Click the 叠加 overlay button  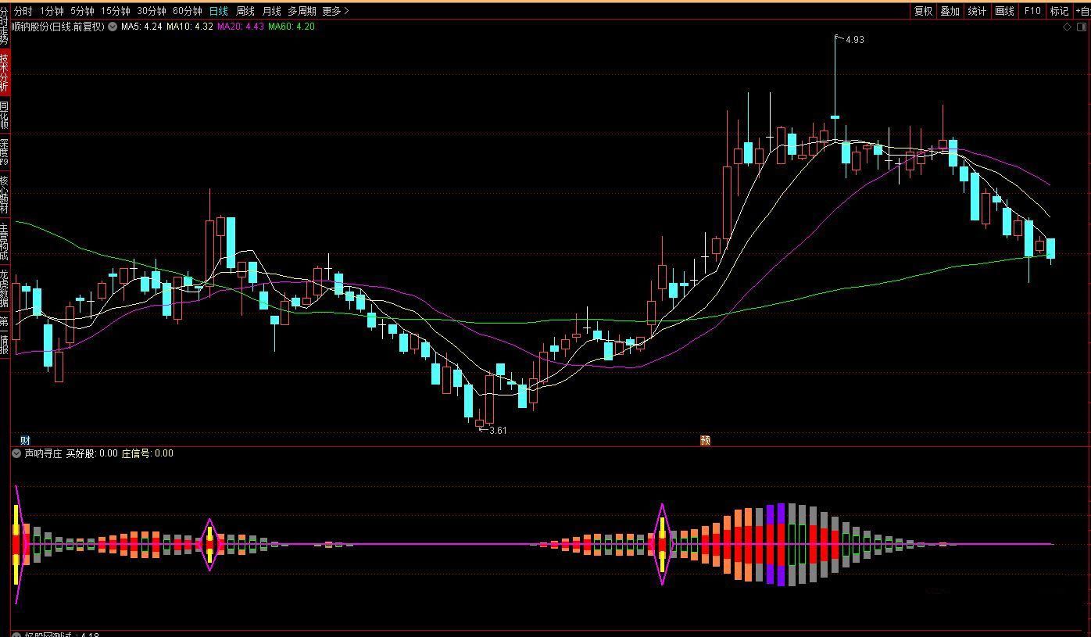click(x=950, y=11)
